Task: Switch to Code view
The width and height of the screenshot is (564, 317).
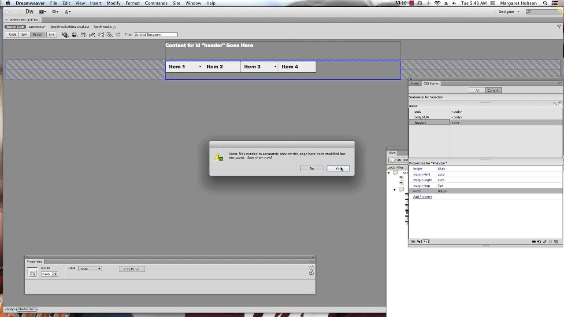Action: (x=13, y=34)
